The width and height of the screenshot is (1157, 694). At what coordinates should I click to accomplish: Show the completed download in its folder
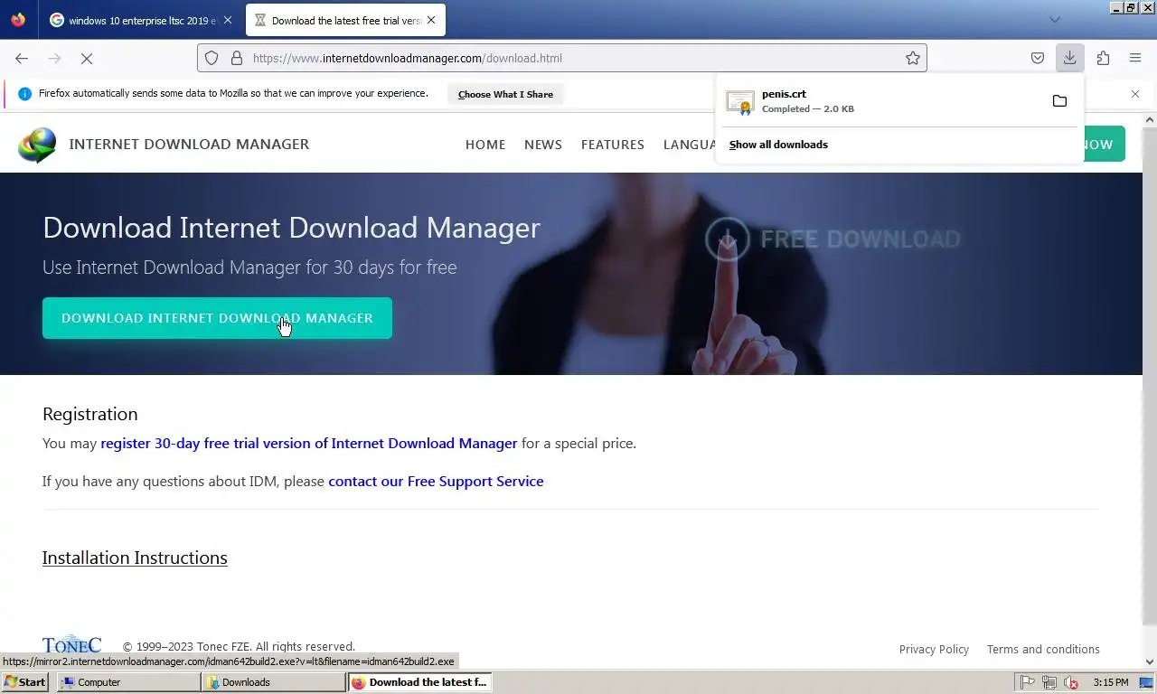point(1059,100)
